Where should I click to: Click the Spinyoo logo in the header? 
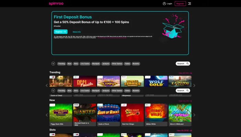coord(56,3)
